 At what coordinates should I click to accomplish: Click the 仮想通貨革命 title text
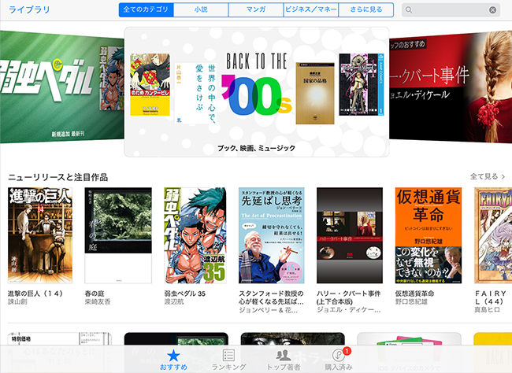coord(414,294)
